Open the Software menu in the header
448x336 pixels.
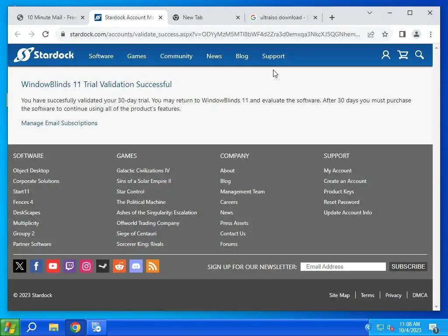click(101, 56)
